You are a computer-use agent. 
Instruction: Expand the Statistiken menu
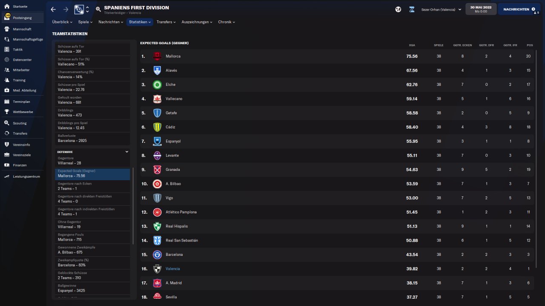[140, 22]
